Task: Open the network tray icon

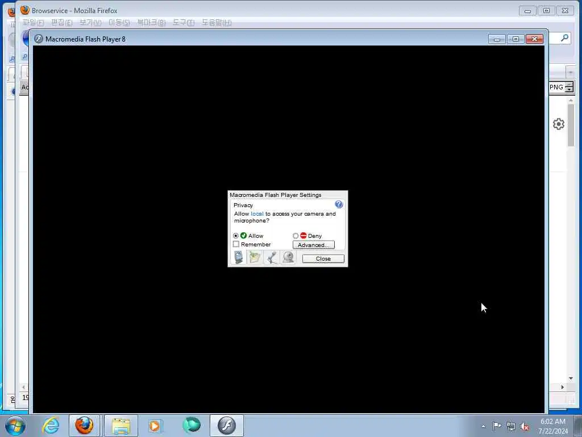Action: (x=511, y=426)
